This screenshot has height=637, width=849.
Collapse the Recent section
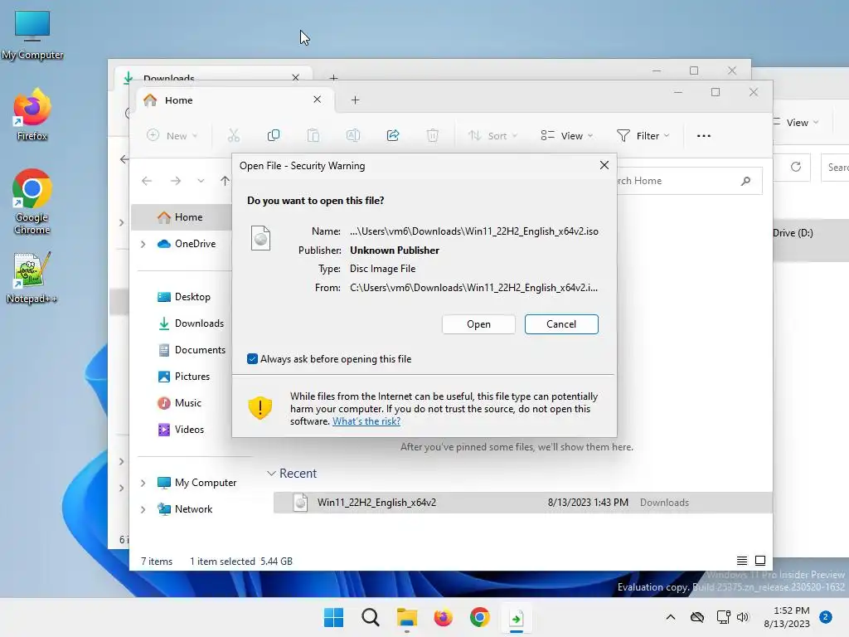coord(271,474)
